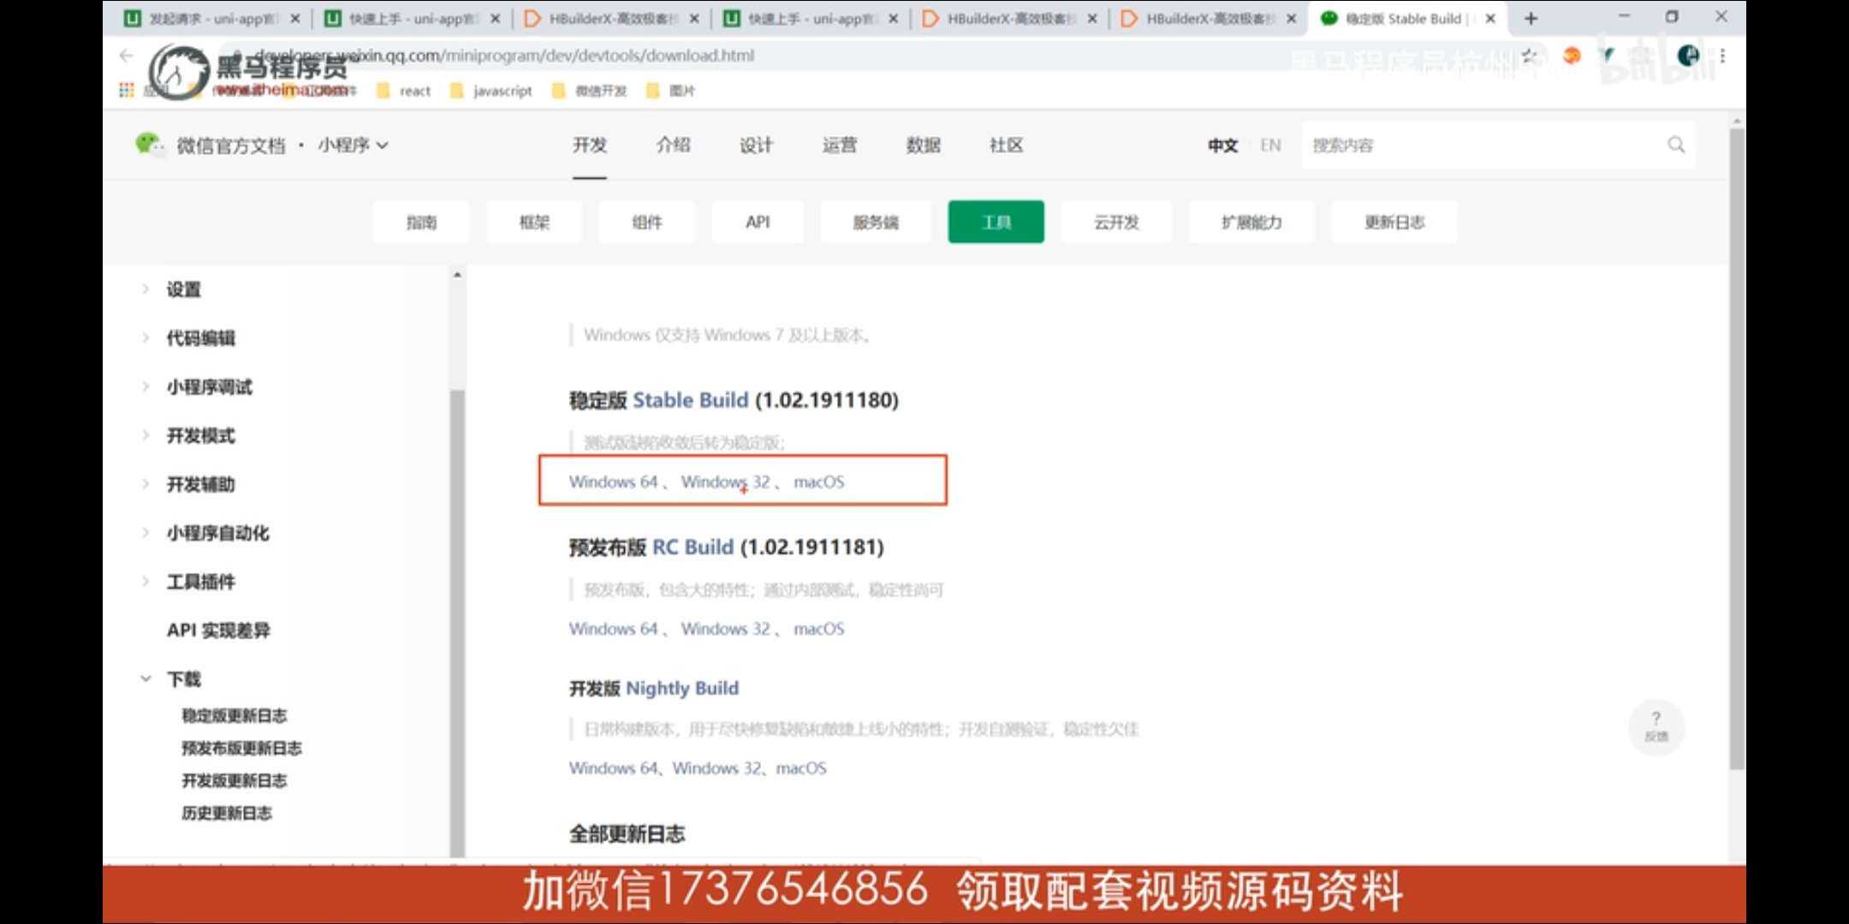Click the back navigation arrow

127,56
